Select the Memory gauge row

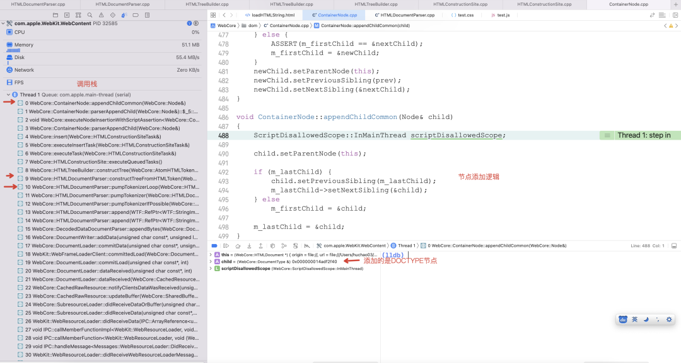tap(103, 47)
